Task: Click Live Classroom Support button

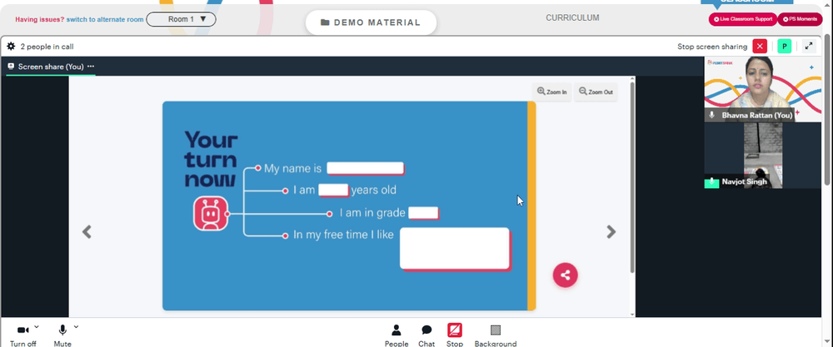Action: (x=743, y=19)
